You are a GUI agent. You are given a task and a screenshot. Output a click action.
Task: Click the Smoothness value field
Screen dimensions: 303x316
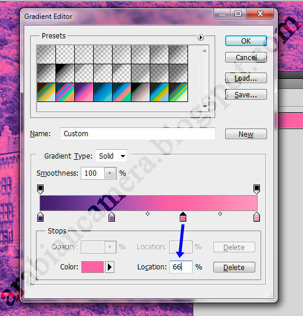93,173
